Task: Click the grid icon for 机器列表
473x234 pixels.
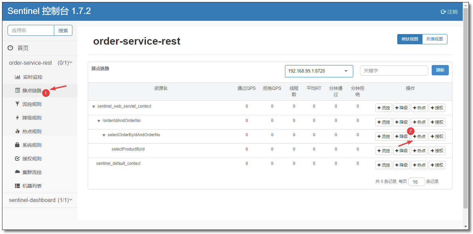Action: [17, 186]
